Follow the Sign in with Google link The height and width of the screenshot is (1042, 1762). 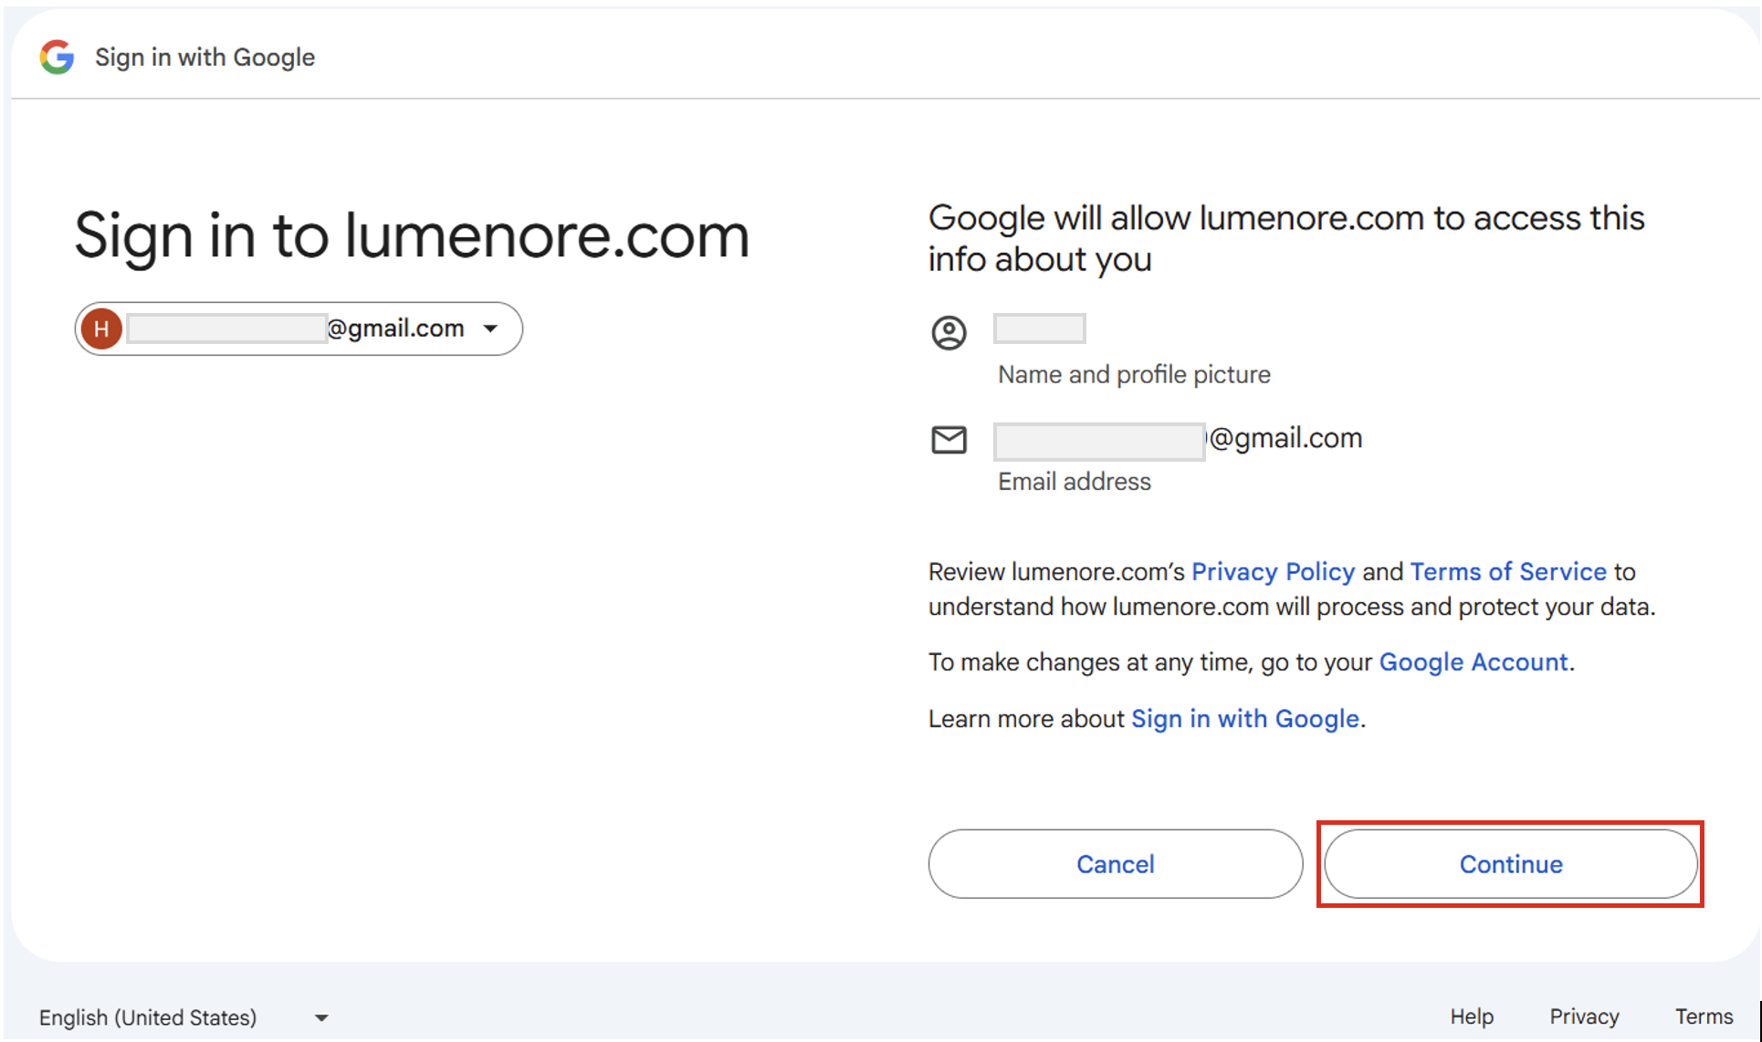click(1245, 719)
